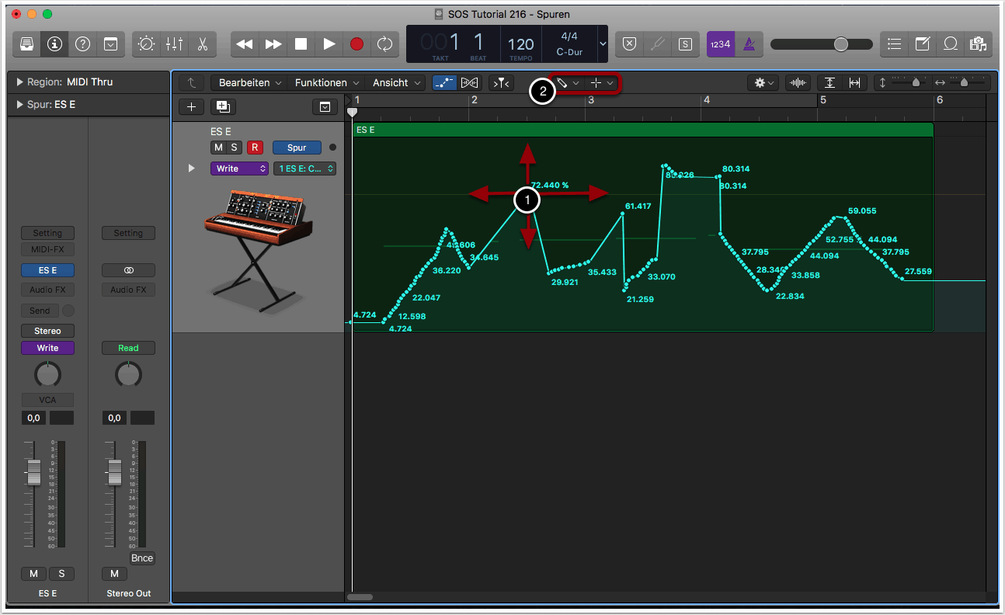Open the Funktionen menu
This screenshot has width=1005, height=615.
coord(326,82)
